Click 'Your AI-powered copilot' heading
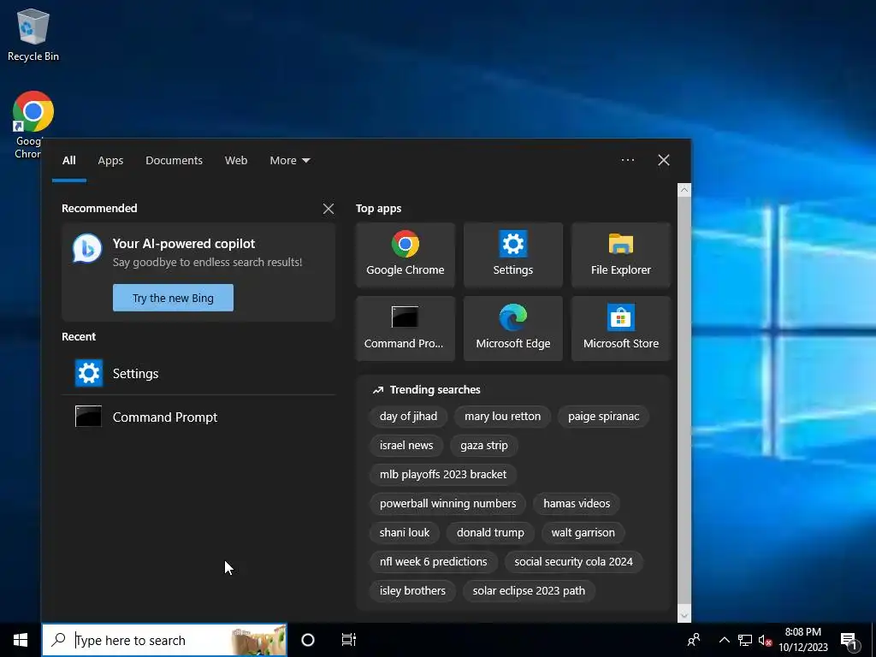The image size is (876, 657). [x=184, y=244]
